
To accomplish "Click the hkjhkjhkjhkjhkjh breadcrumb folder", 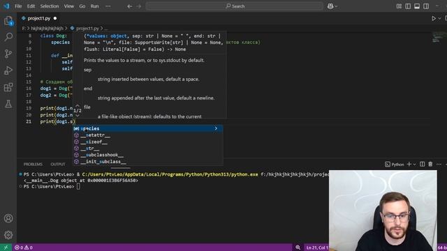I will [x=47, y=29].
